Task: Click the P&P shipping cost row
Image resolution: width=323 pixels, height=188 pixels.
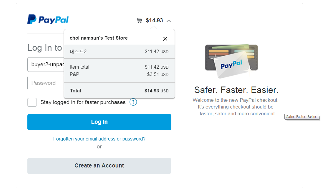Action: 119,74
